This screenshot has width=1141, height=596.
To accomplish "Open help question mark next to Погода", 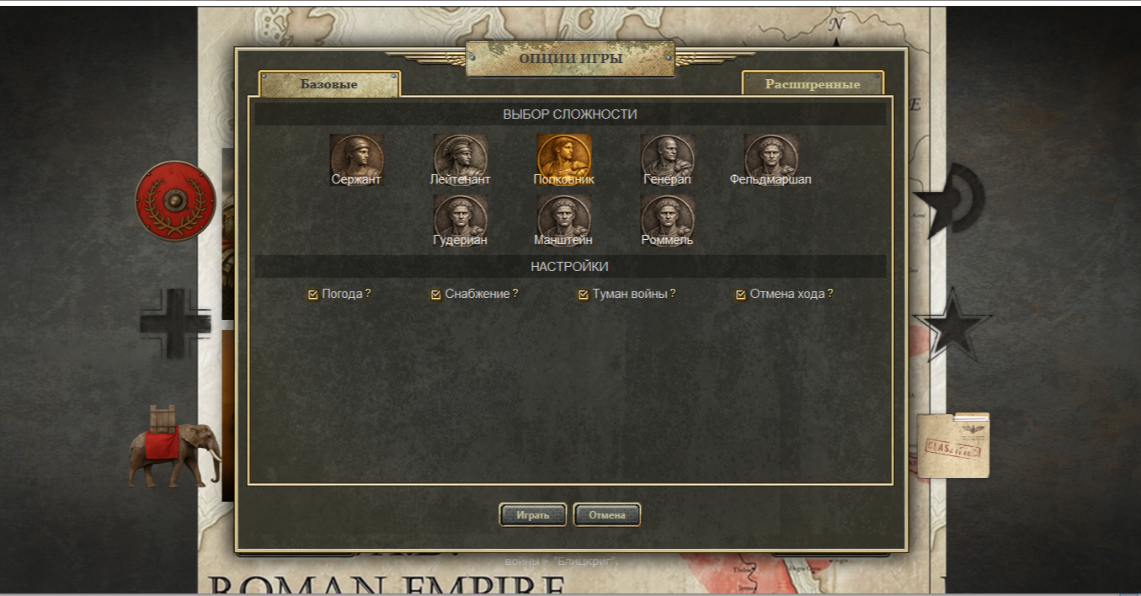I will [x=368, y=294].
